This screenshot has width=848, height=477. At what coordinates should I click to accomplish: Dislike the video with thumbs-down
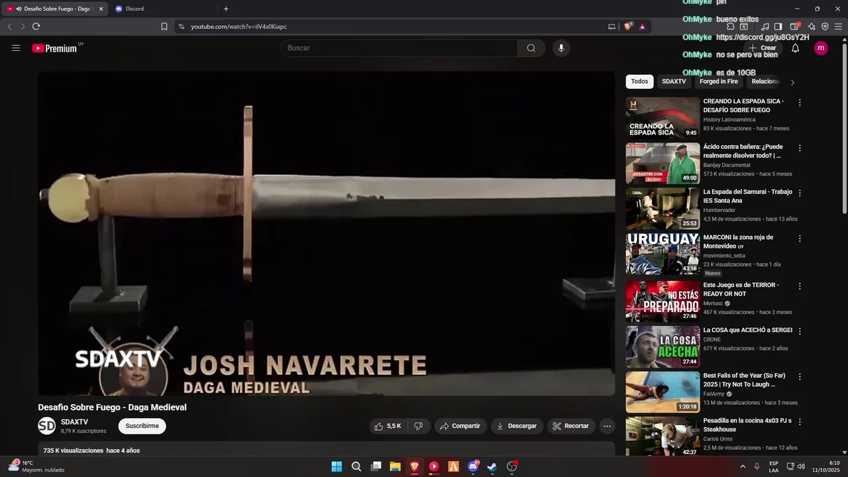click(418, 426)
